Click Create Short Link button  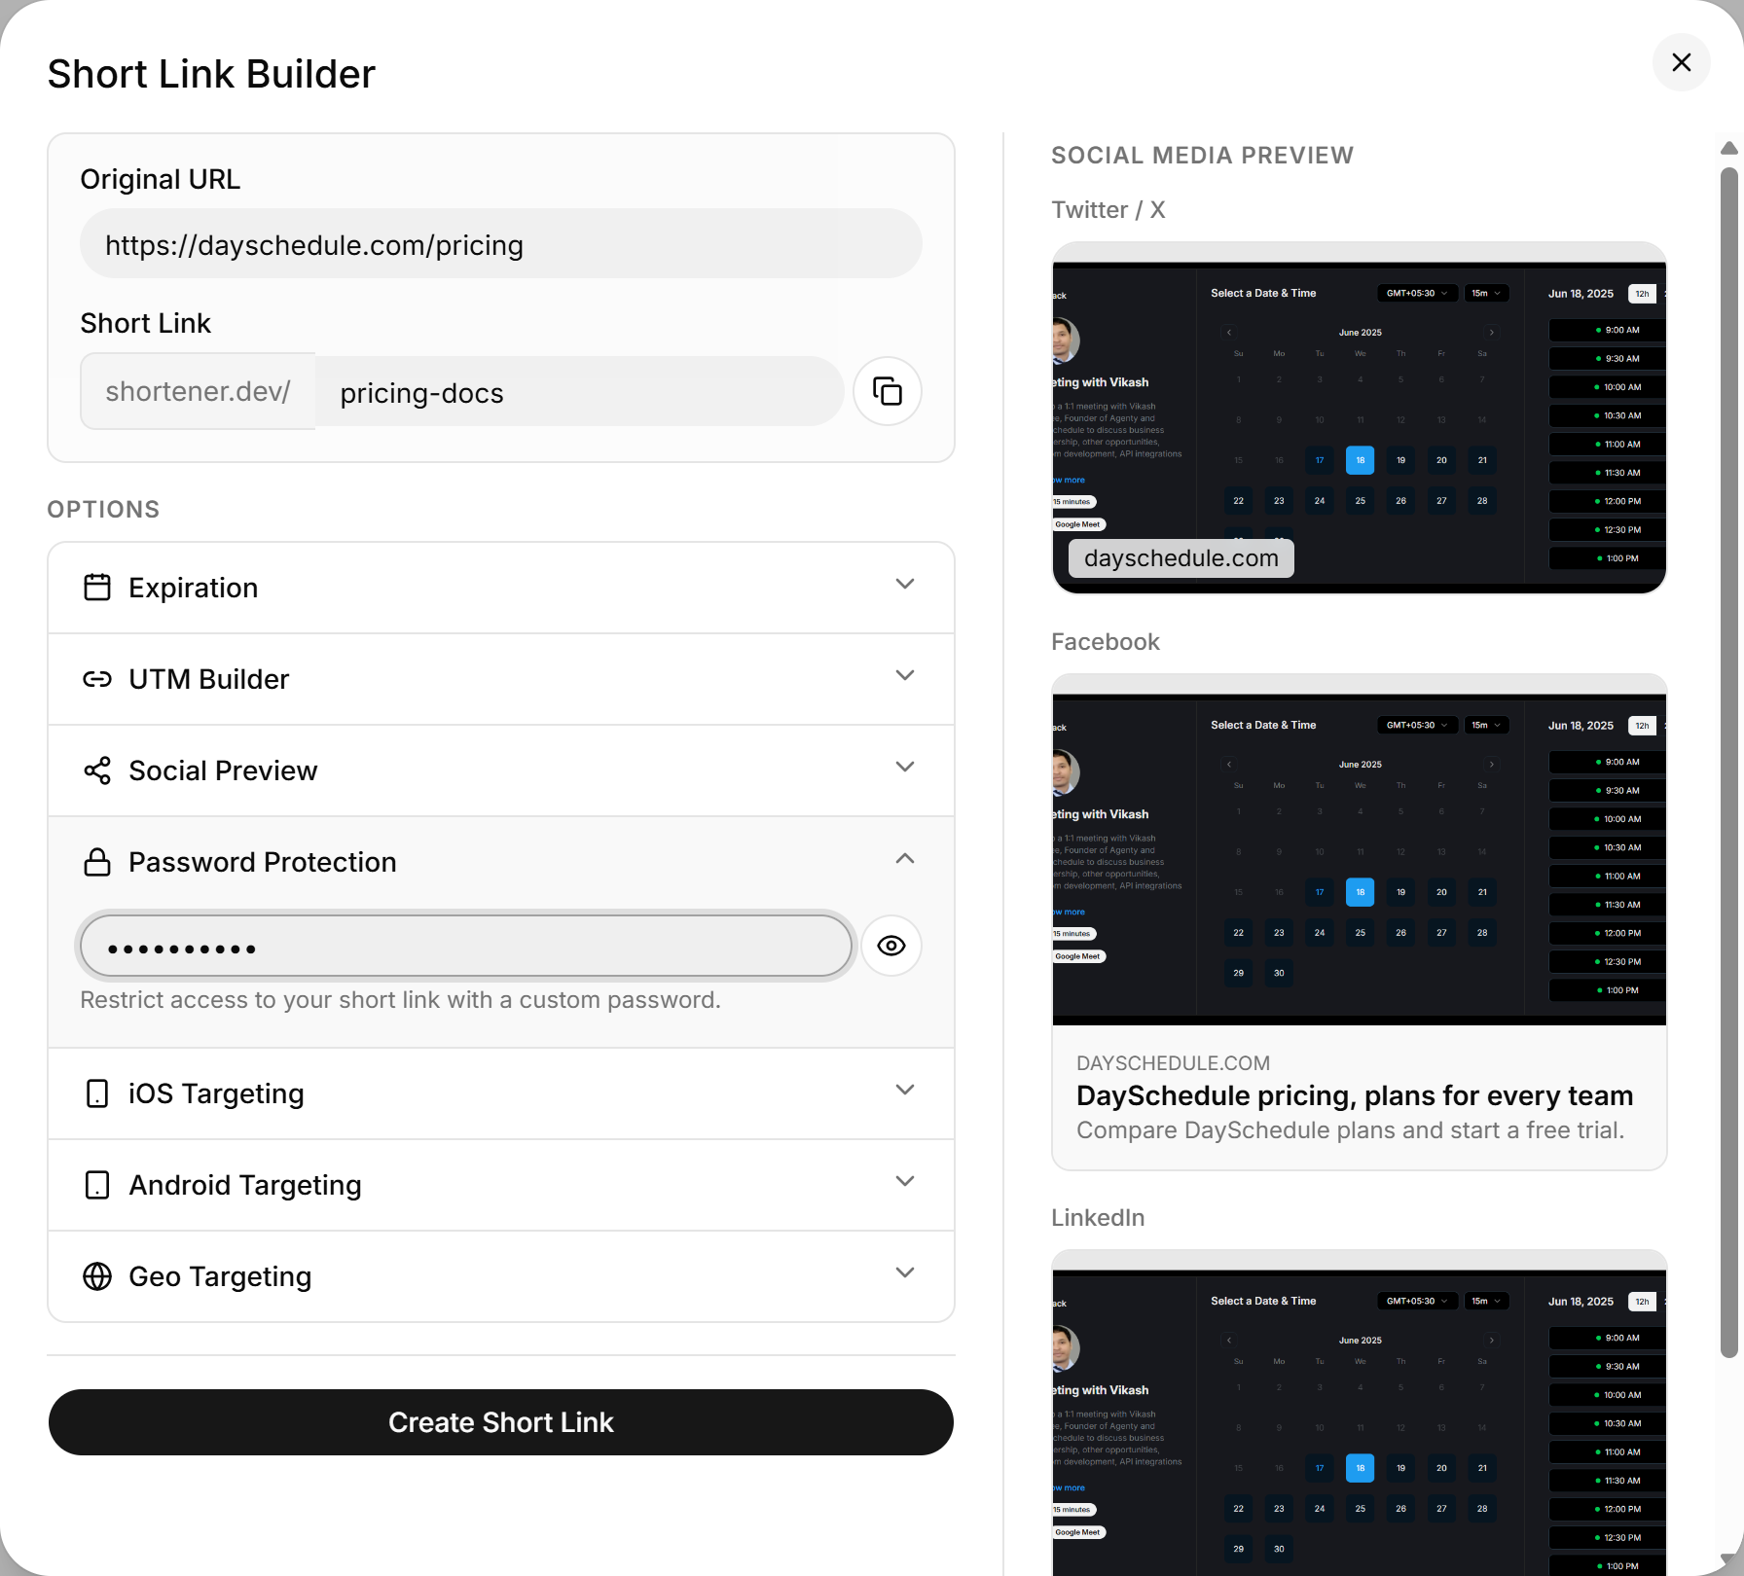pos(501,1422)
